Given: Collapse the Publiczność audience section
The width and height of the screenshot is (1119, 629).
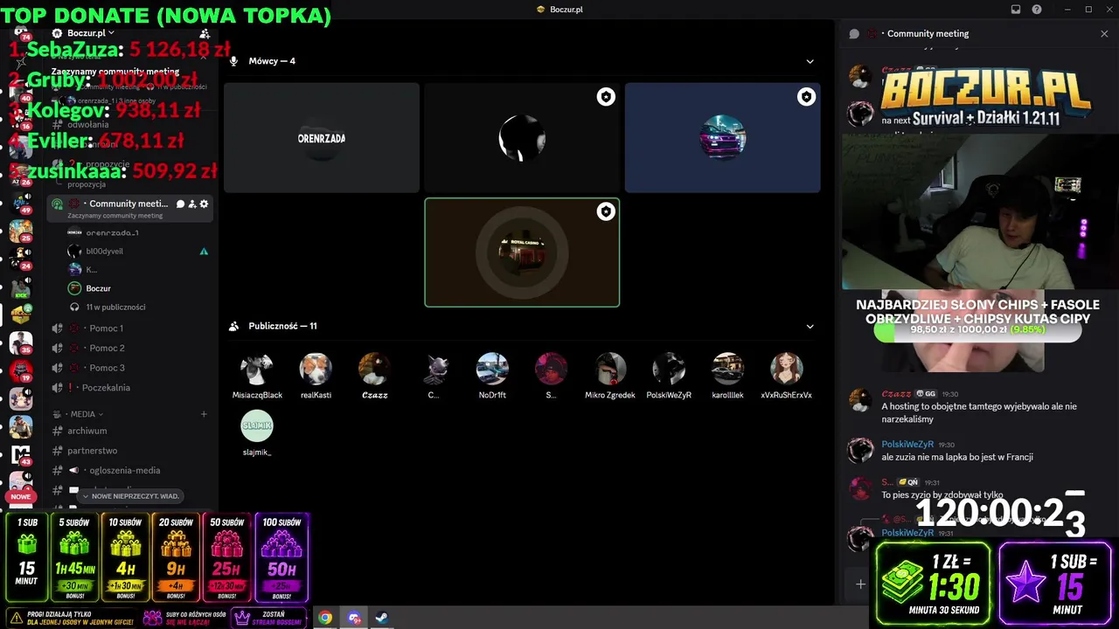Looking at the screenshot, I should [x=810, y=326].
